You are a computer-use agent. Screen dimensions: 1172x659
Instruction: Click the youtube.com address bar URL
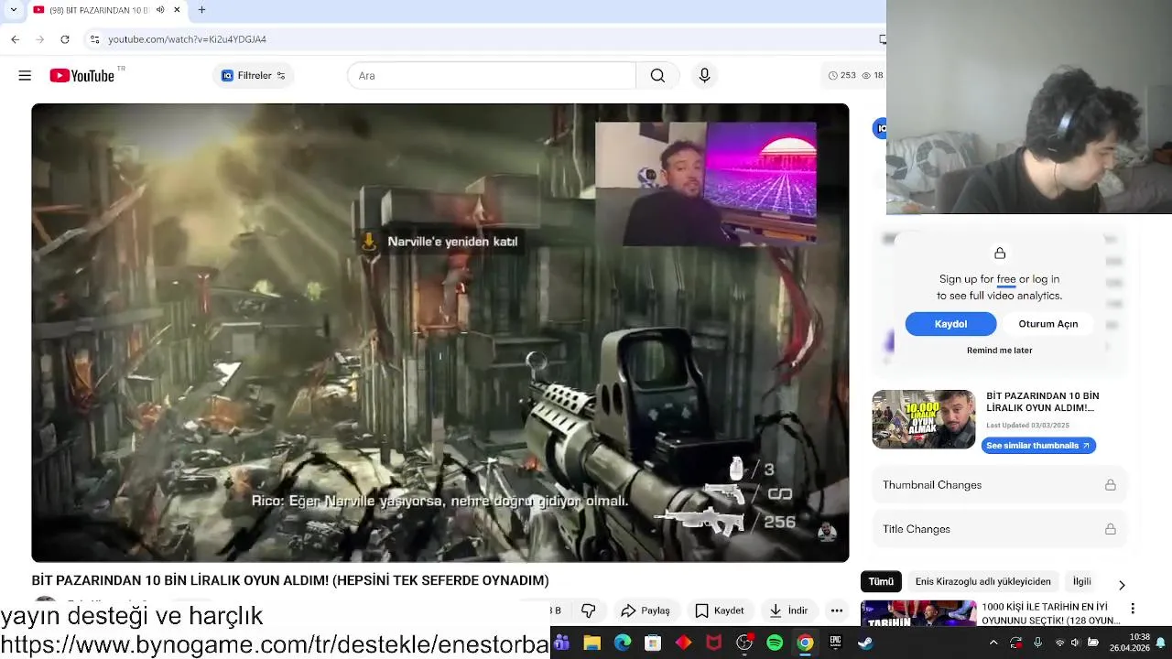click(187, 39)
